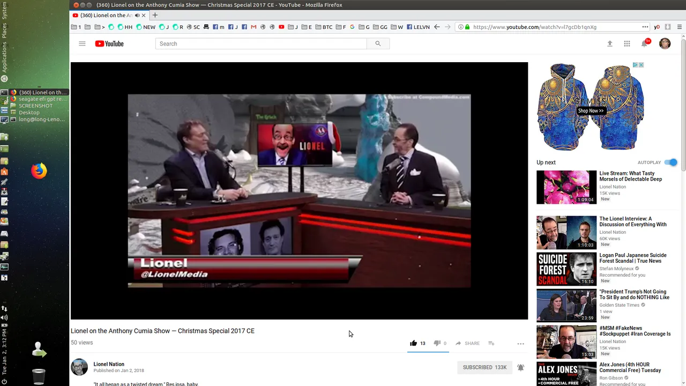Open the E bookmarks folder
Viewport: 686px width, 386px height.
pyautogui.click(x=307, y=27)
